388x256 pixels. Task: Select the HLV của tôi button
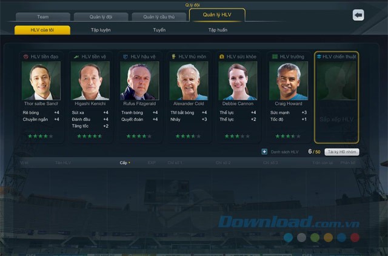(42, 30)
